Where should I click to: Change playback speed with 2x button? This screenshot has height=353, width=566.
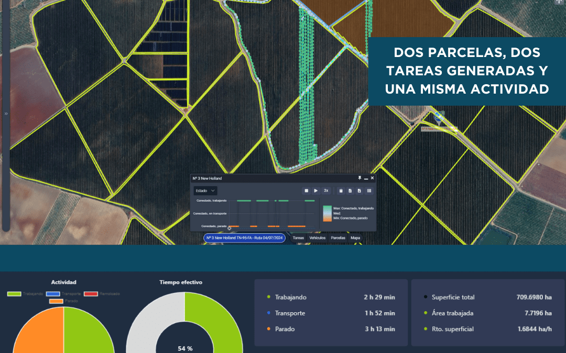[326, 190]
